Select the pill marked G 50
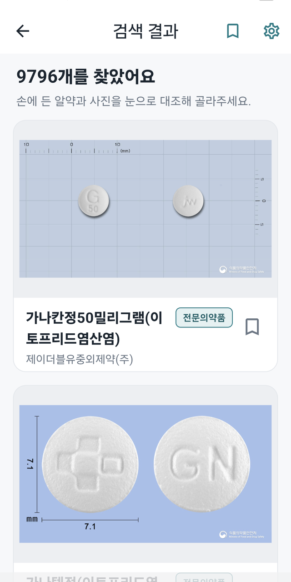 (x=93, y=201)
